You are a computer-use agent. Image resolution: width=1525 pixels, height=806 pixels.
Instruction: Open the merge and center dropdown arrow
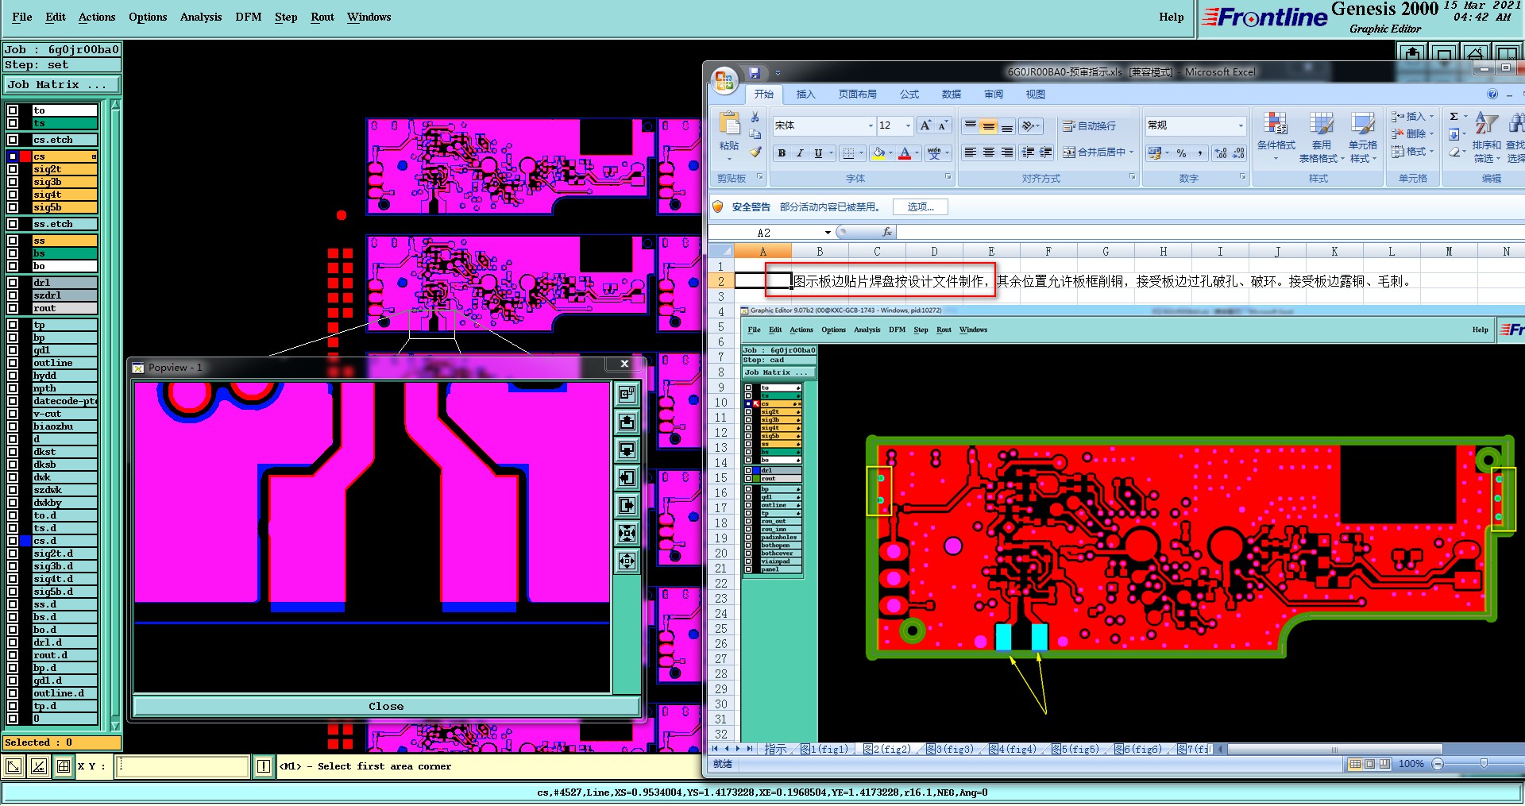coord(1131,152)
